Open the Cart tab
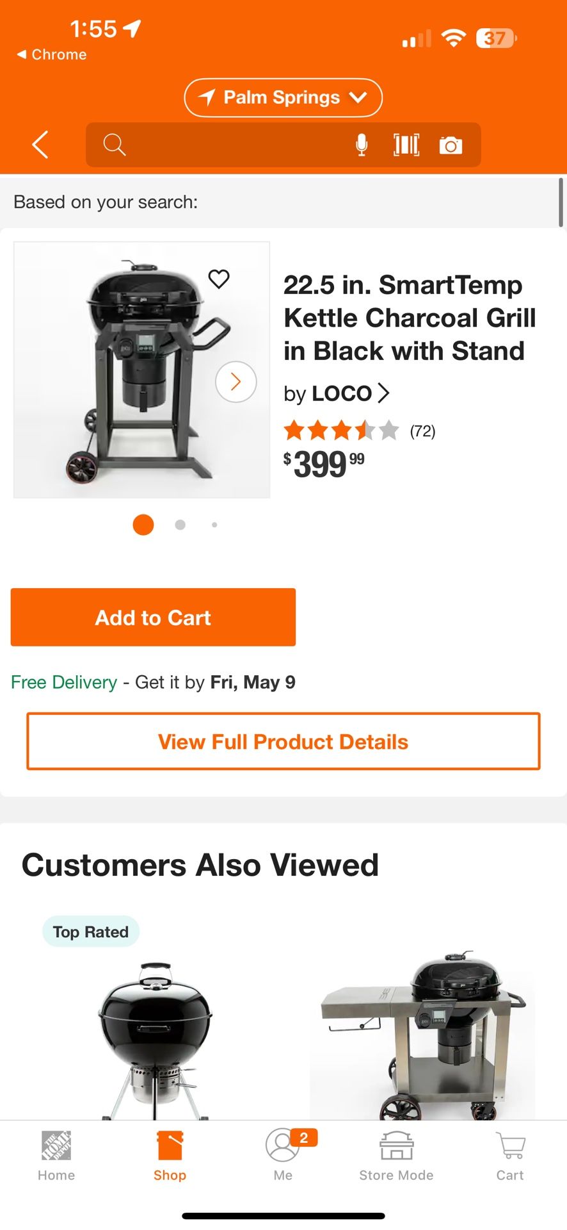Viewport: 567px width, 1230px height. (510, 1156)
